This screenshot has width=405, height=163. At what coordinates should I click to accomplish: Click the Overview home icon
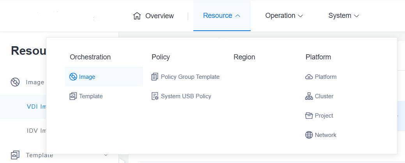click(137, 16)
